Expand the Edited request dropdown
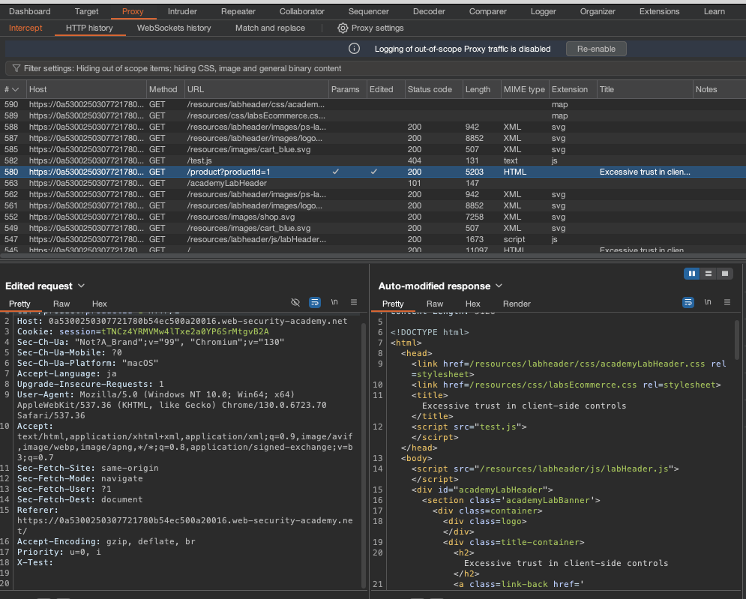 pyautogui.click(x=82, y=286)
